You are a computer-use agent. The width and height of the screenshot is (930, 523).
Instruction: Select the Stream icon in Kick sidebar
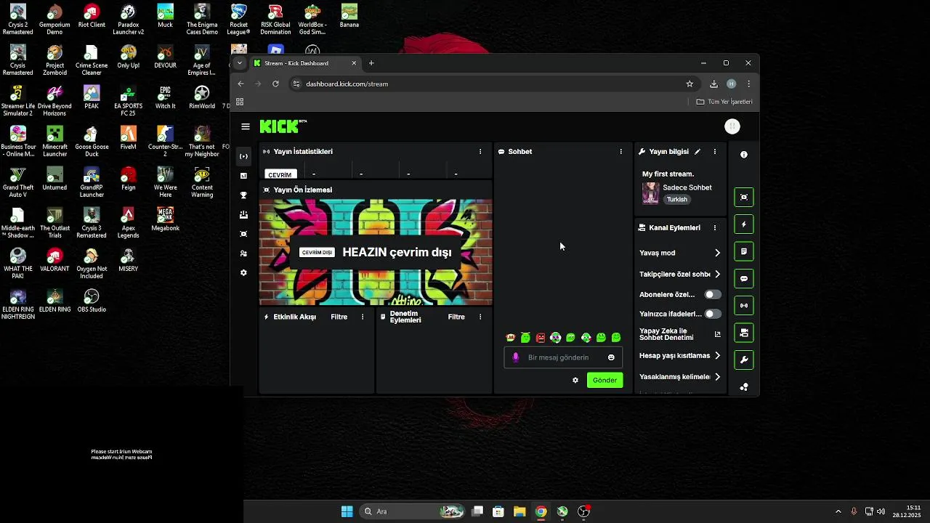tap(243, 156)
